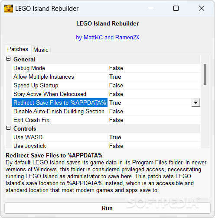215x218 pixels.
Task: Close the LEGO Island Rebuilder window
Action: click(202, 8)
